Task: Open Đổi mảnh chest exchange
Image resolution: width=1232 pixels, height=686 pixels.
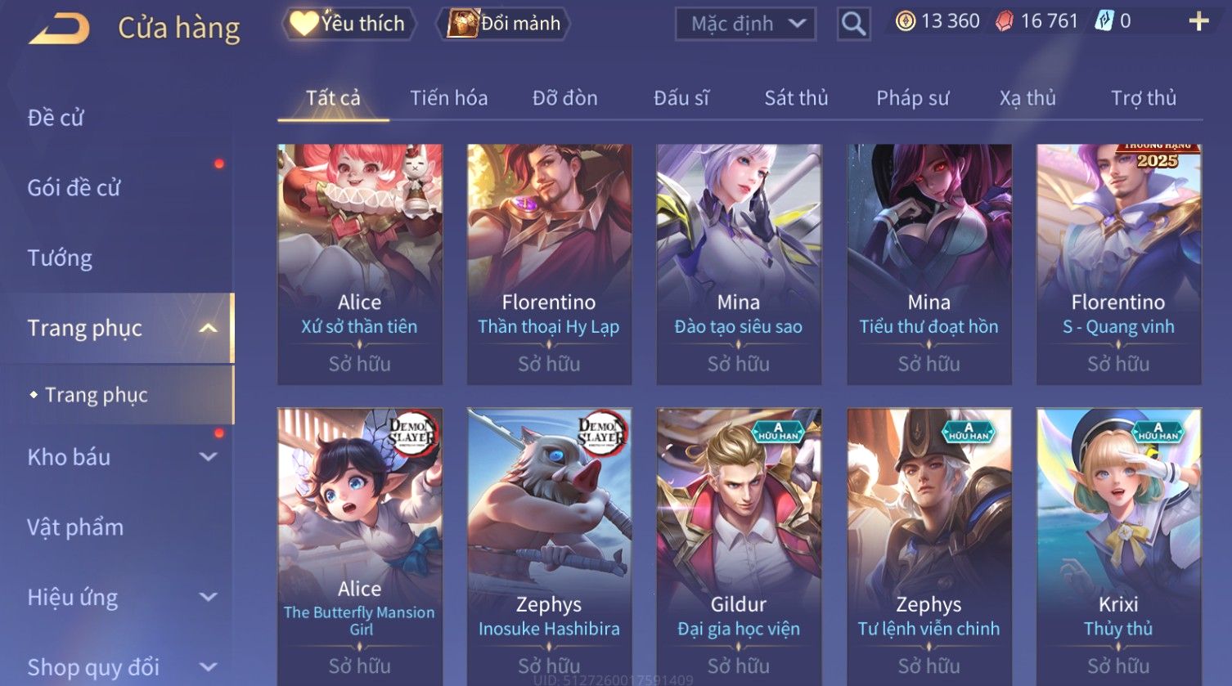Action: coord(503,24)
